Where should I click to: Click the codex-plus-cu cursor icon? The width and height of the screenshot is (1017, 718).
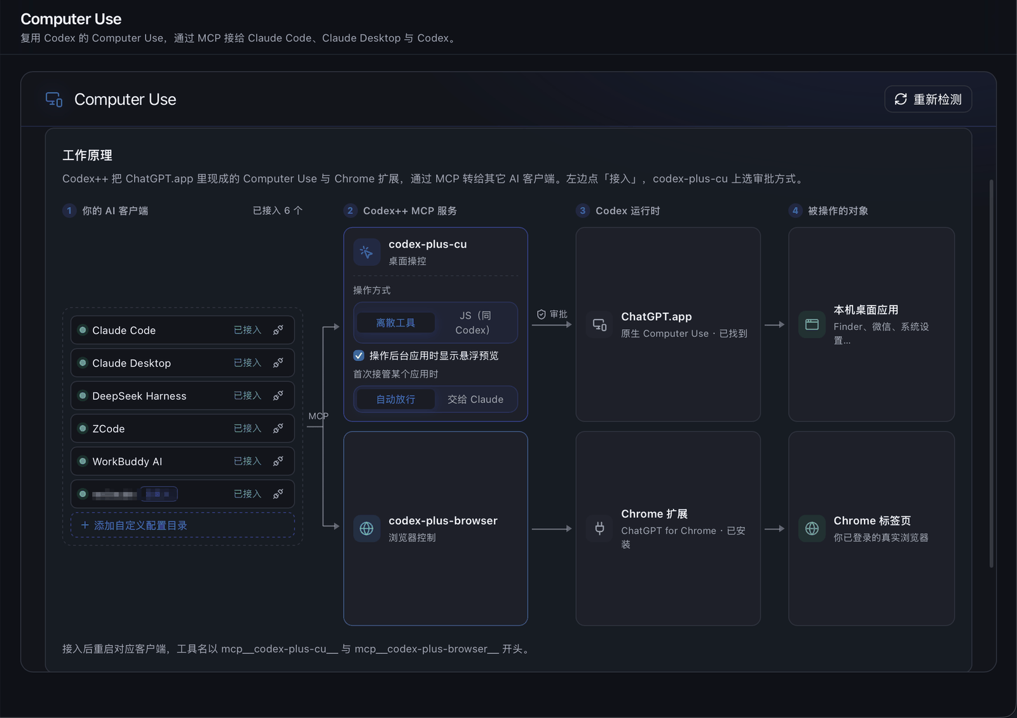pyautogui.click(x=367, y=252)
